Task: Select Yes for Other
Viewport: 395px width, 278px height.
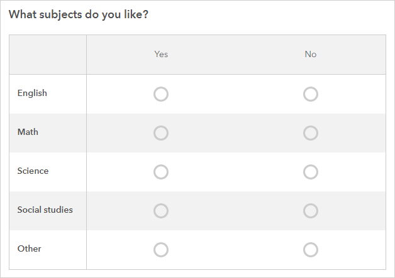Action: tap(161, 250)
